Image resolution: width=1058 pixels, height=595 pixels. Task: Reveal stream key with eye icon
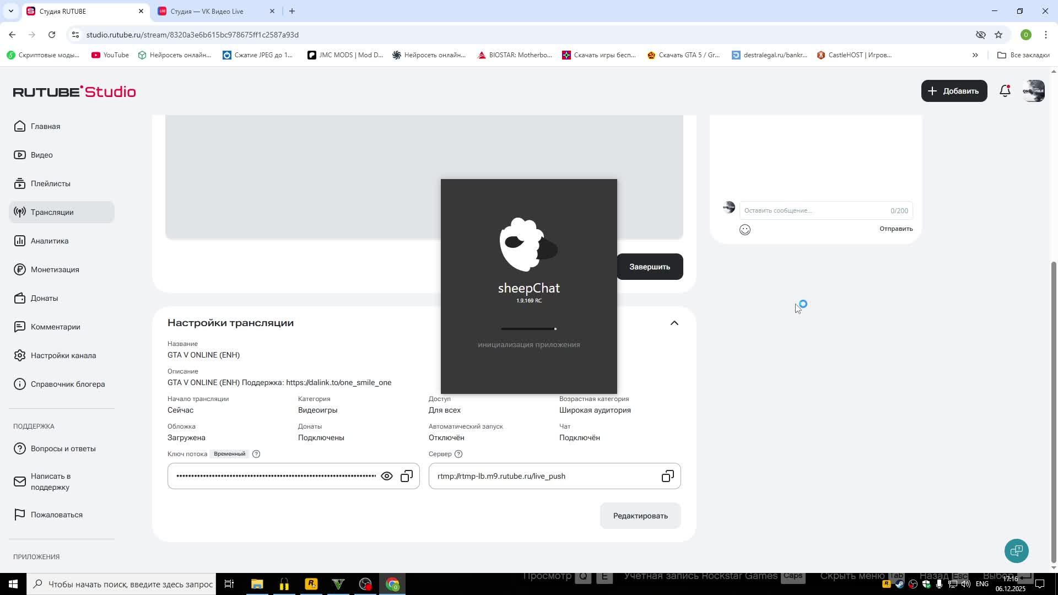pyautogui.click(x=387, y=476)
